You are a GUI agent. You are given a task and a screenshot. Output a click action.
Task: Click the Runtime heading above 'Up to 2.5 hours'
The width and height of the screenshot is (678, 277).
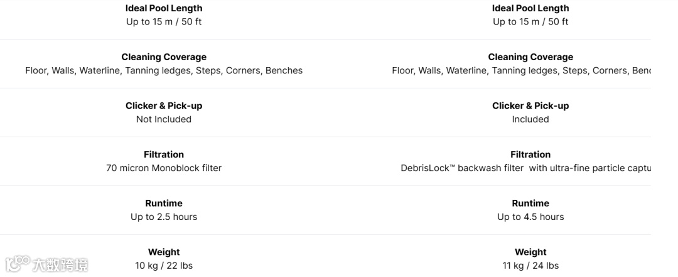tap(164, 203)
